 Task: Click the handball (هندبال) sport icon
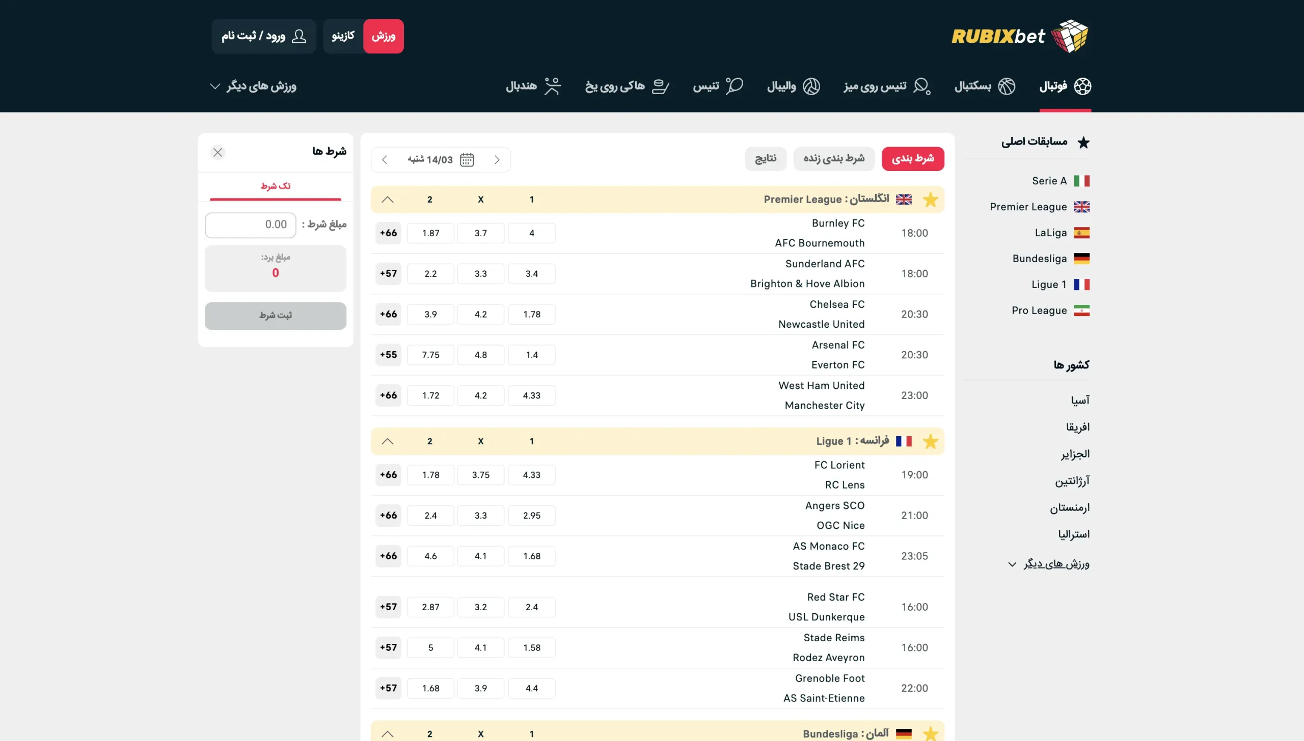point(552,87)
